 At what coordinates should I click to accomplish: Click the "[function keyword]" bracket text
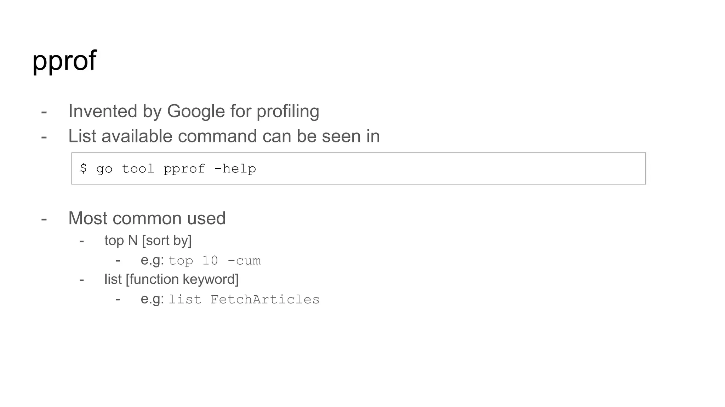pyautogui.click(x=182, y=279)
